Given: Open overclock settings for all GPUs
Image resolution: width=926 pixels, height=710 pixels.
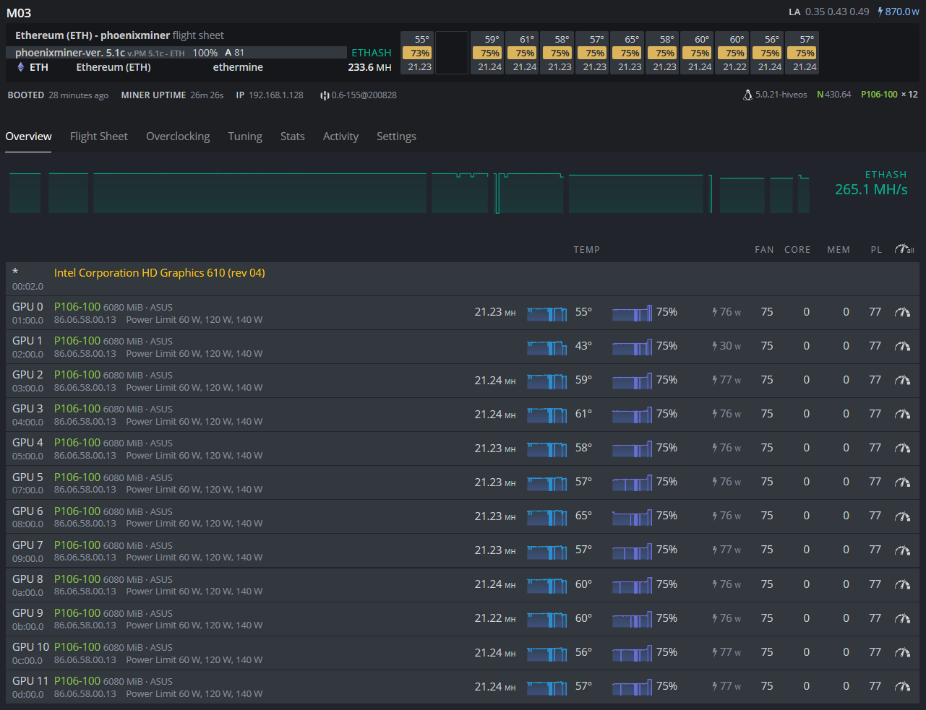Looking at the screenshot, I should point(904,249).
